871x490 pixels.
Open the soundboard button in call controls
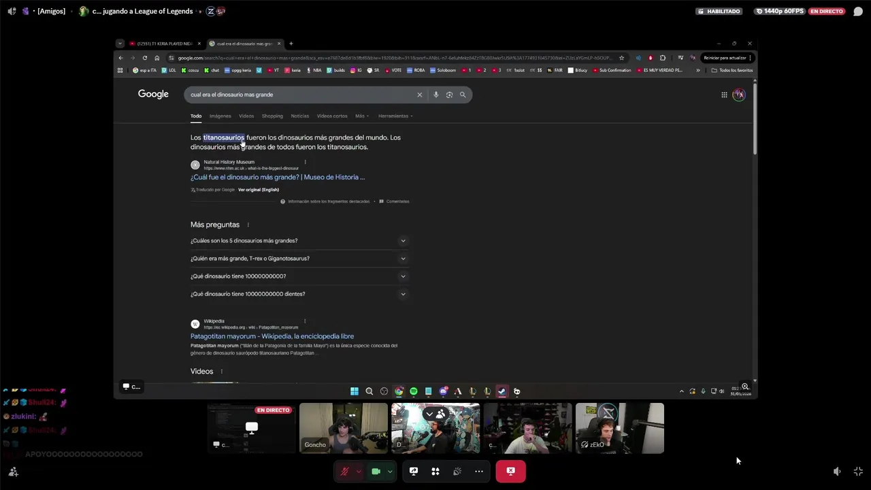[x=457, y=471]
